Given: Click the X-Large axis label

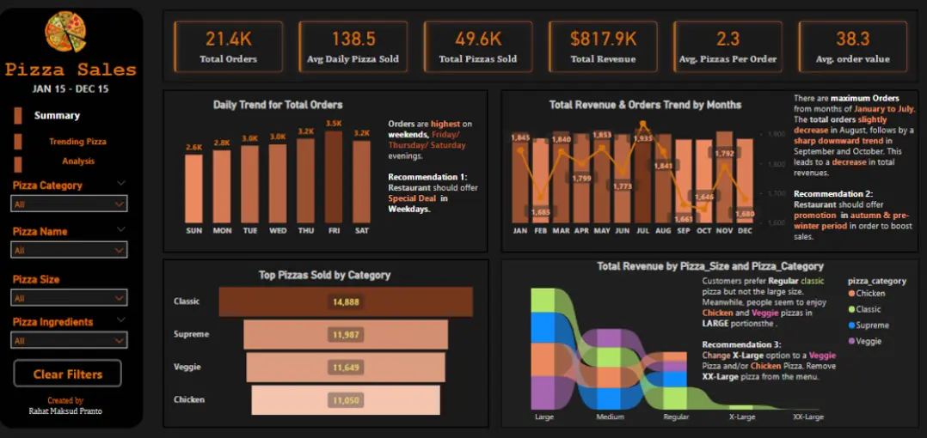Looking at the screenshot, I should tap(742, 417).
